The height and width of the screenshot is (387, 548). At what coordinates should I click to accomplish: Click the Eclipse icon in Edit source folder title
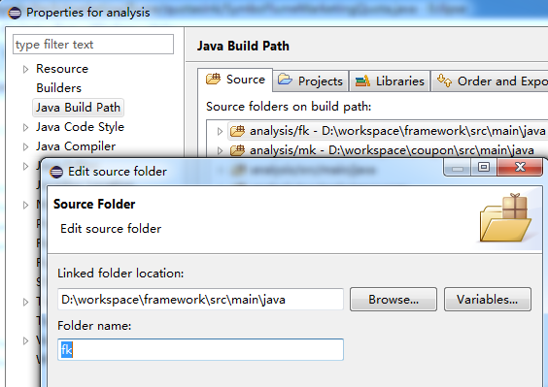coord(56,172)
